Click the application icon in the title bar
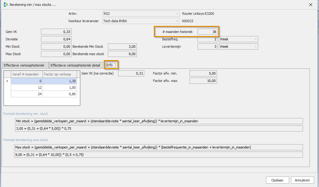Image resolution: width=319 pixels, height=187 pixels. click(6, 5)
